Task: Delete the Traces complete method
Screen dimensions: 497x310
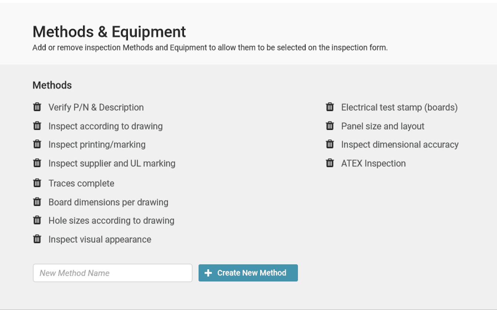Action: (x=37, y=183)
